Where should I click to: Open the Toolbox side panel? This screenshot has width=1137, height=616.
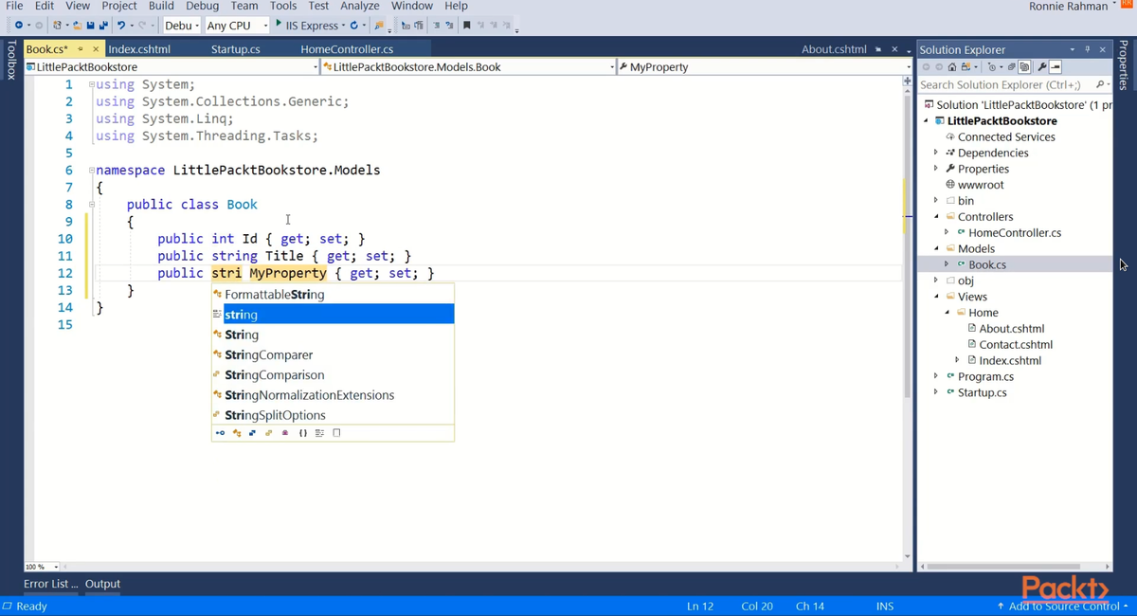(x=10, y=60)
